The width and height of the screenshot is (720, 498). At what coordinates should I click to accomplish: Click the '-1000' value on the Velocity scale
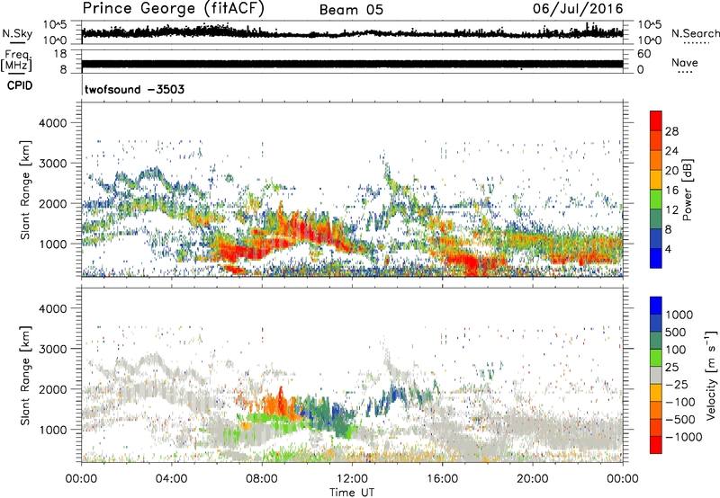click(x=684, y=437)
